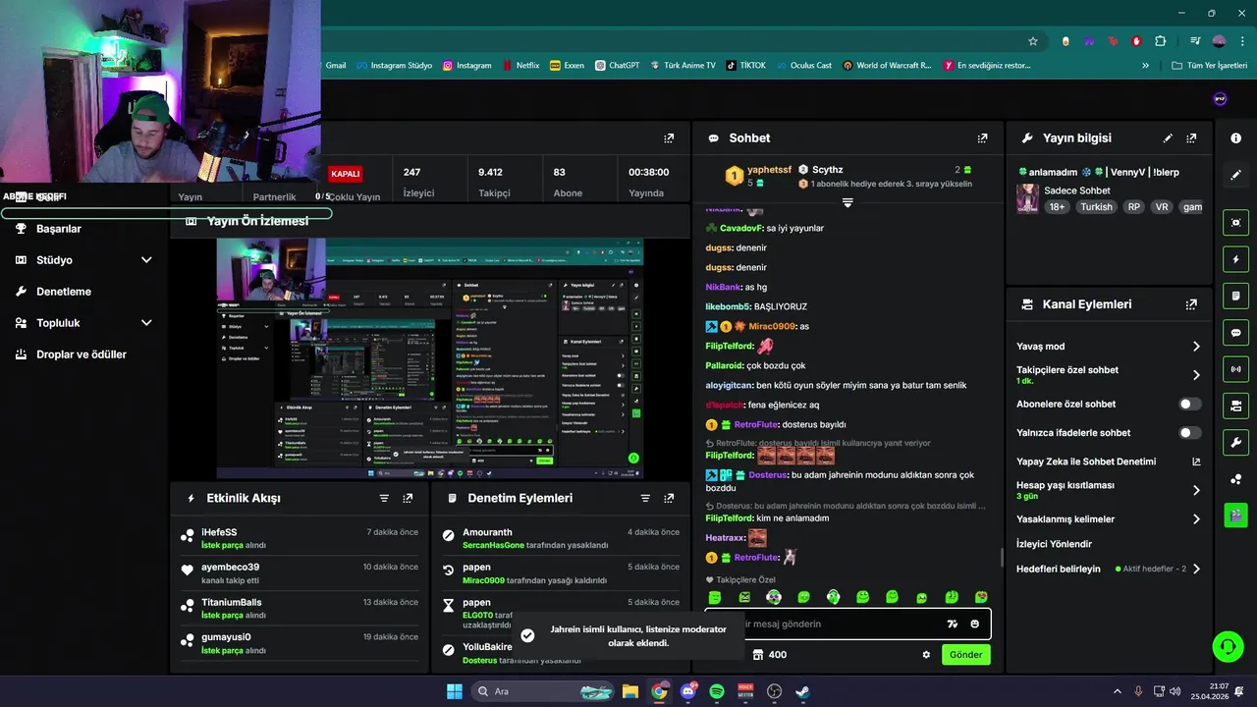
Task: Open Steam from the taskbar
Action: tap(802, 691)
